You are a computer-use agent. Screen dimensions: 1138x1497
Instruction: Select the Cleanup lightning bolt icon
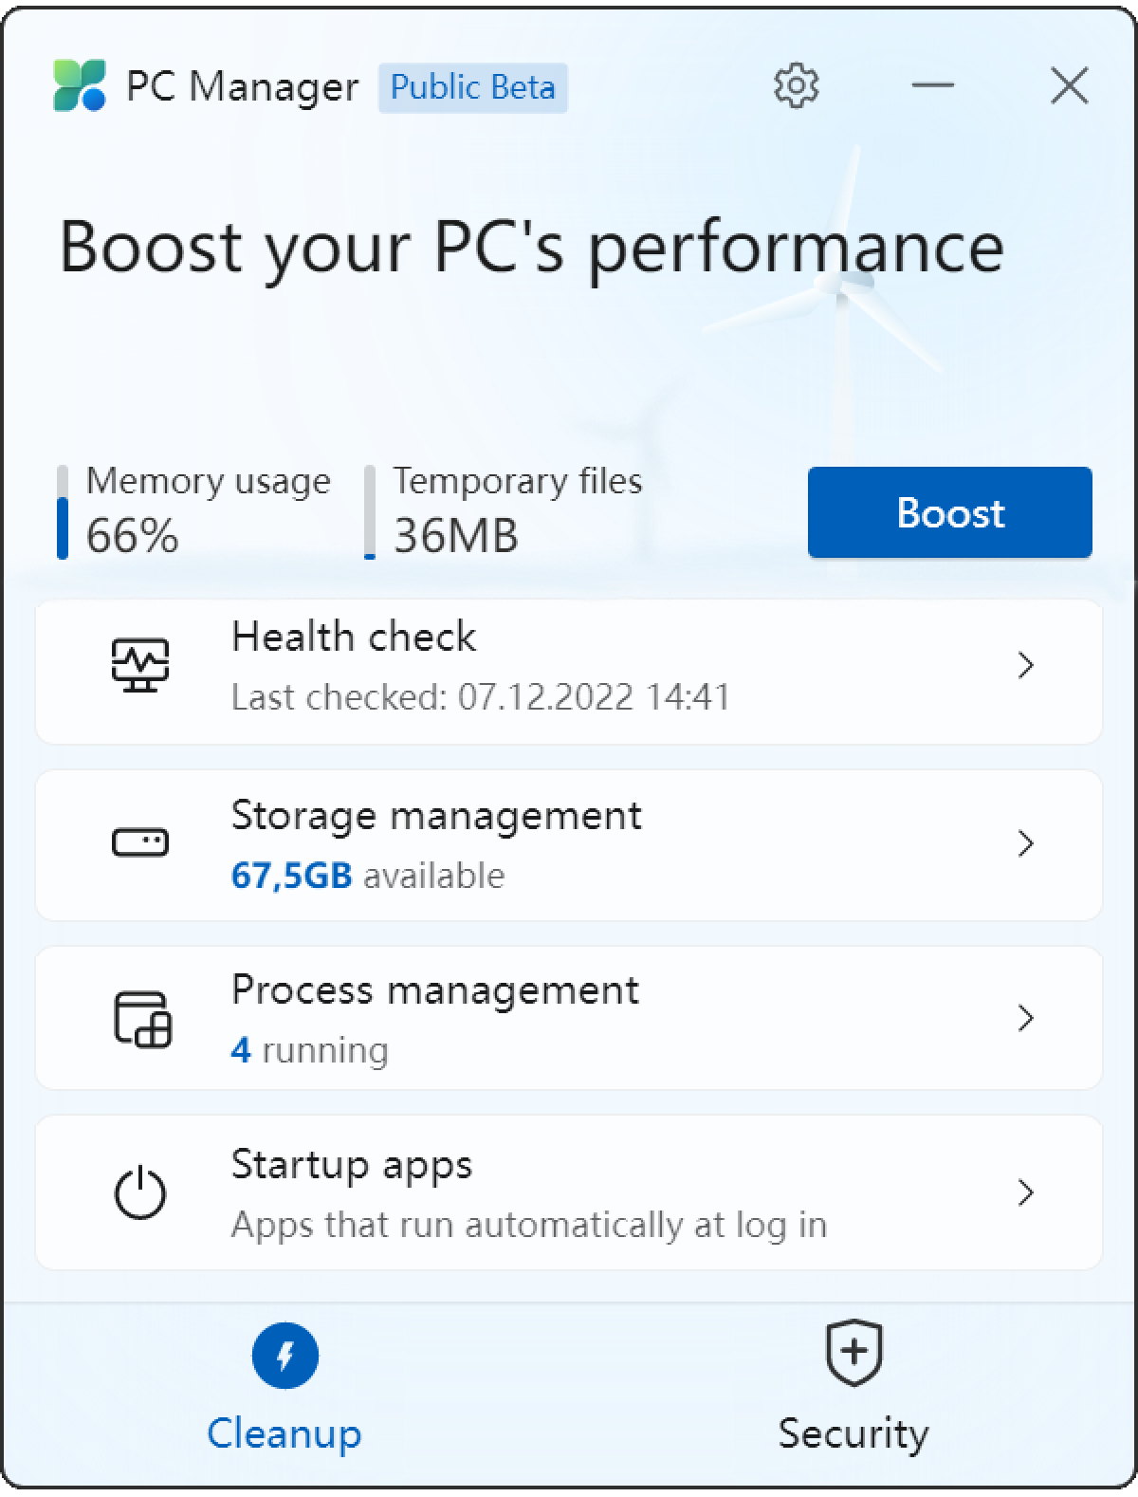(284, 1357)
